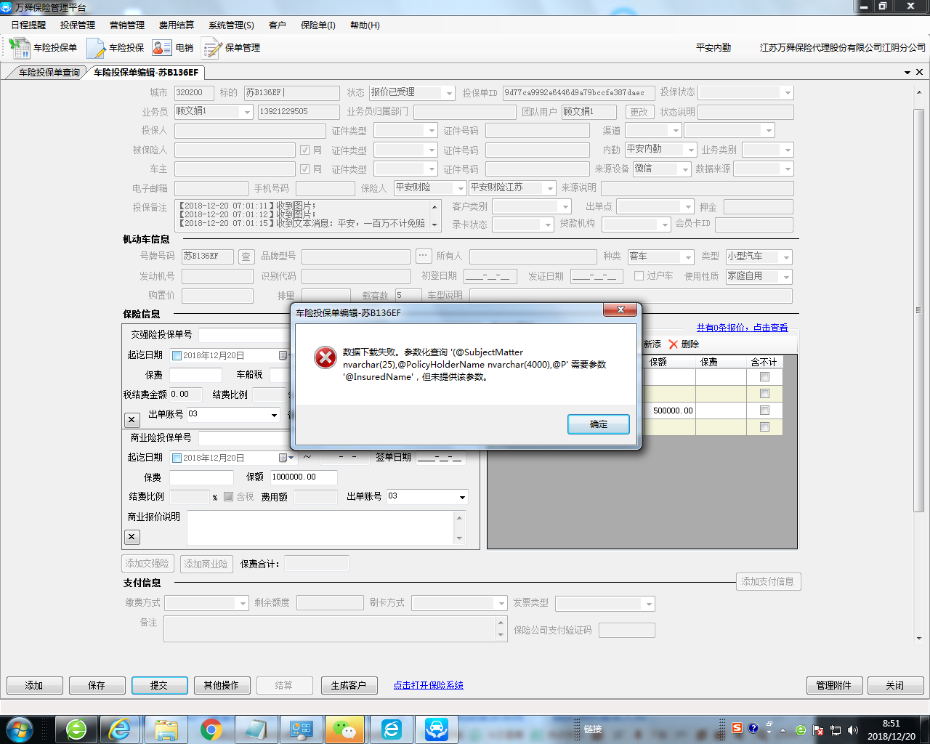Open the 营销管理 menu
The image size is (930, 744).
tap(127, 25)
